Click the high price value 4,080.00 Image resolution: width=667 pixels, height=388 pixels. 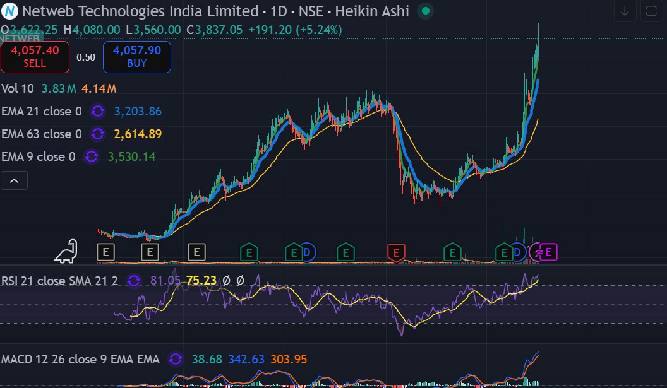click(96, 30)
